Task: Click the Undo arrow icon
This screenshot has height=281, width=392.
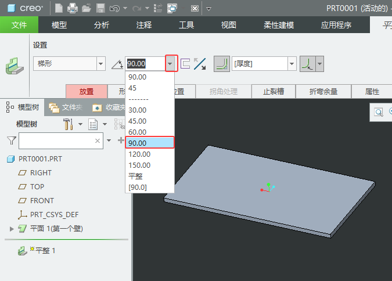Action: click(x=114, y=9)
